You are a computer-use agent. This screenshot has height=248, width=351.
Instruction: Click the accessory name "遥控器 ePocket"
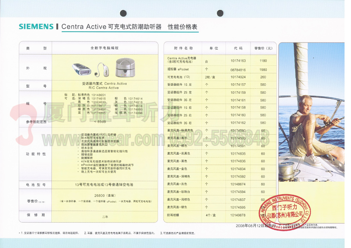coord(178,69)
